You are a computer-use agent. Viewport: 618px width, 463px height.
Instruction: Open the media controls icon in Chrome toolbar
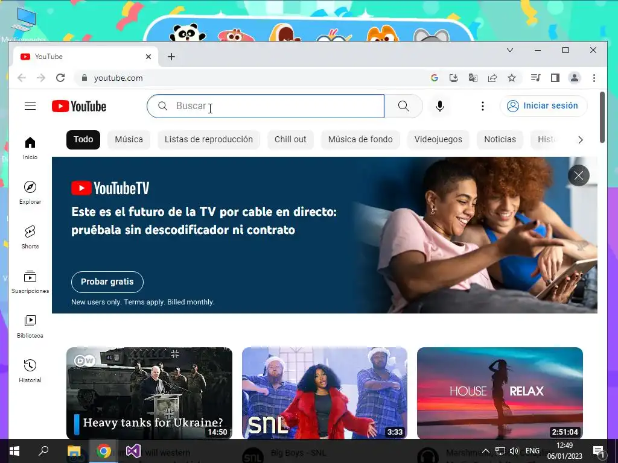(x=536, y=78)
